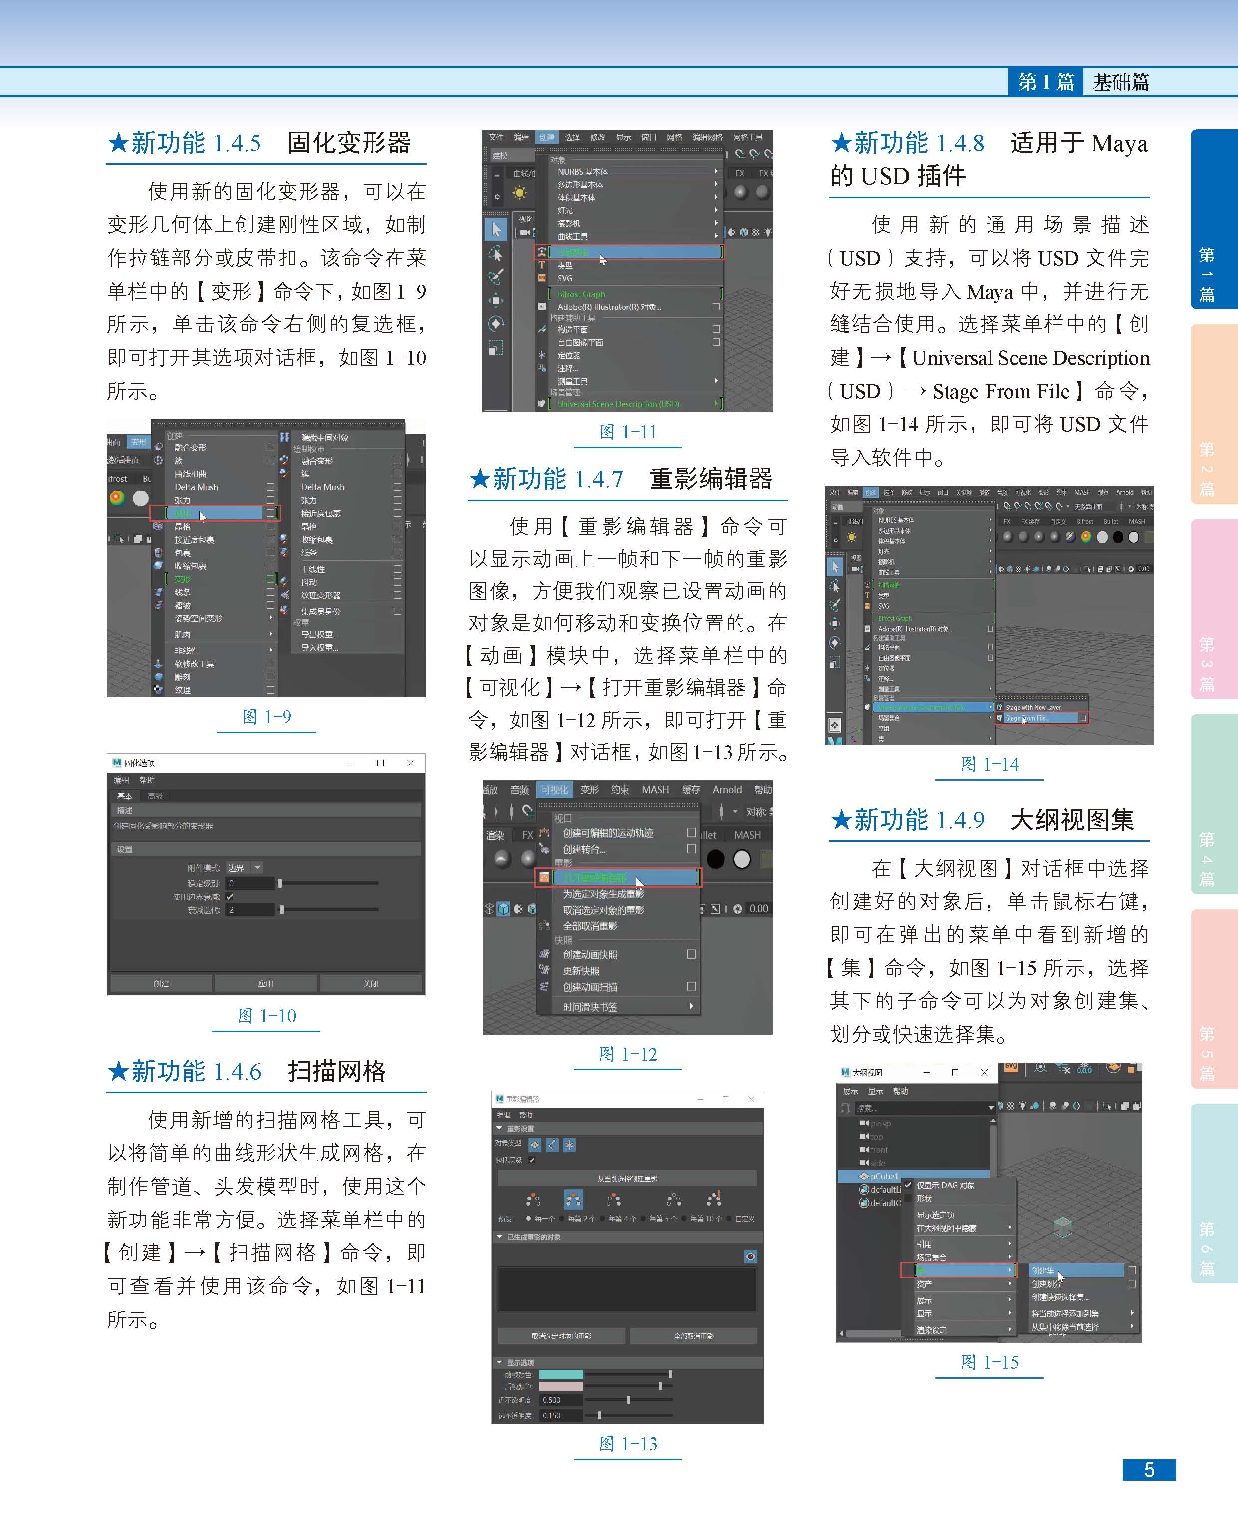Image resolution: width=1238 pixels, height=1533 pixels.
Task: Collapse the 已生成重影的对象 section
Action: pos(500,1237)
